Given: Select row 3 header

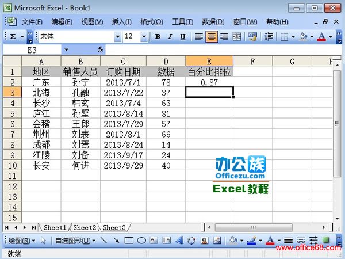Looking at the screenshot, I should 12,92.
